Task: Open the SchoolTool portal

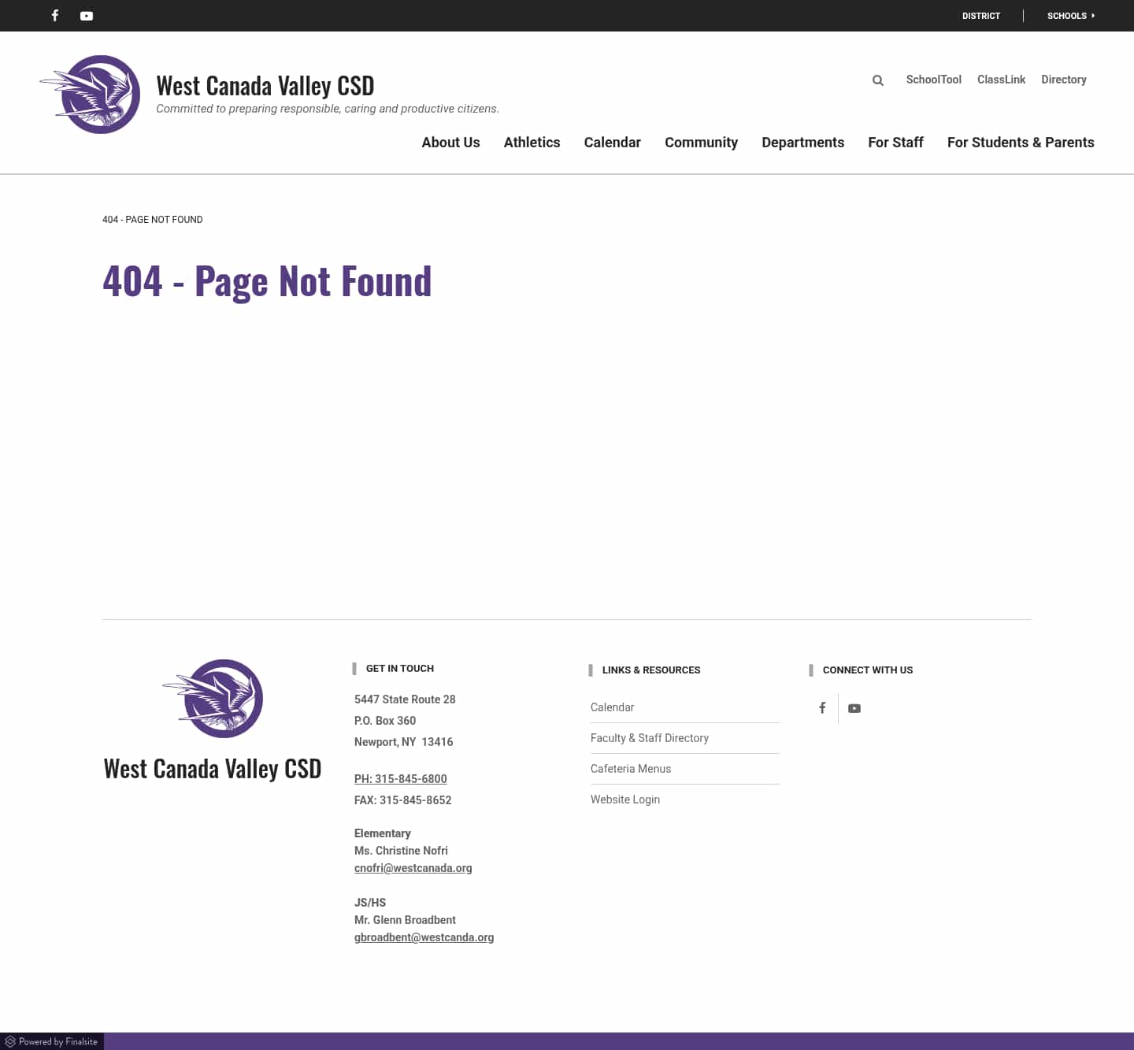Action: (933, 80)
